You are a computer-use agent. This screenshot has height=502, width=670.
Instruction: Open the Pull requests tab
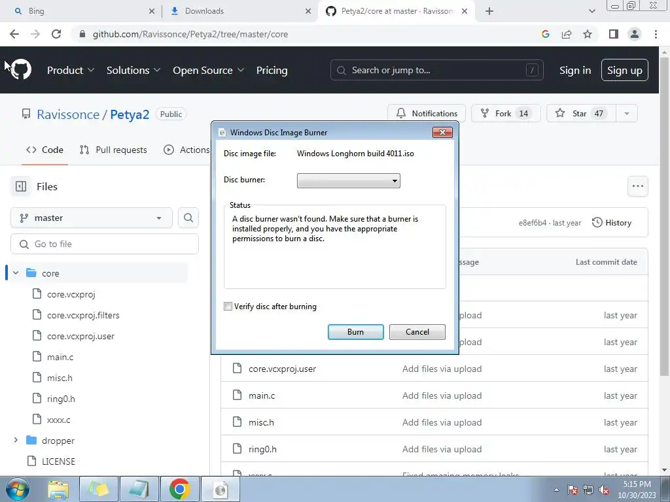click(x=113, y=150)
